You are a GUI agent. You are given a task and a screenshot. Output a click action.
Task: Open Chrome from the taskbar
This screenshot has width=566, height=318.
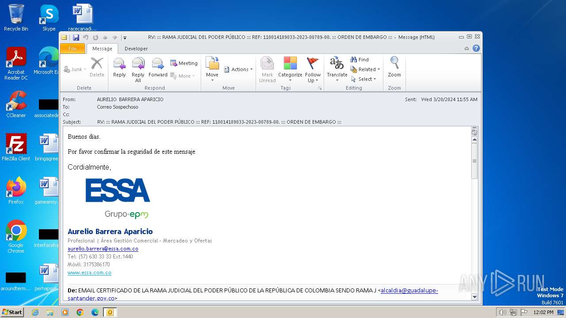pos(80,312)
